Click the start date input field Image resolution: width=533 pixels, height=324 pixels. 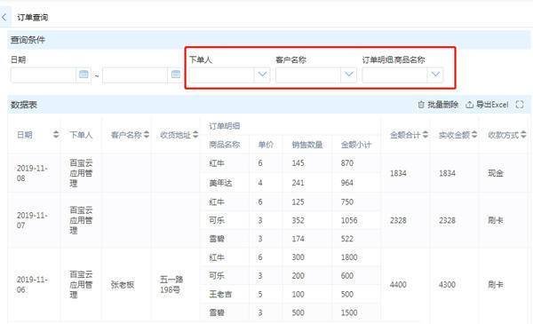point(44,75)
